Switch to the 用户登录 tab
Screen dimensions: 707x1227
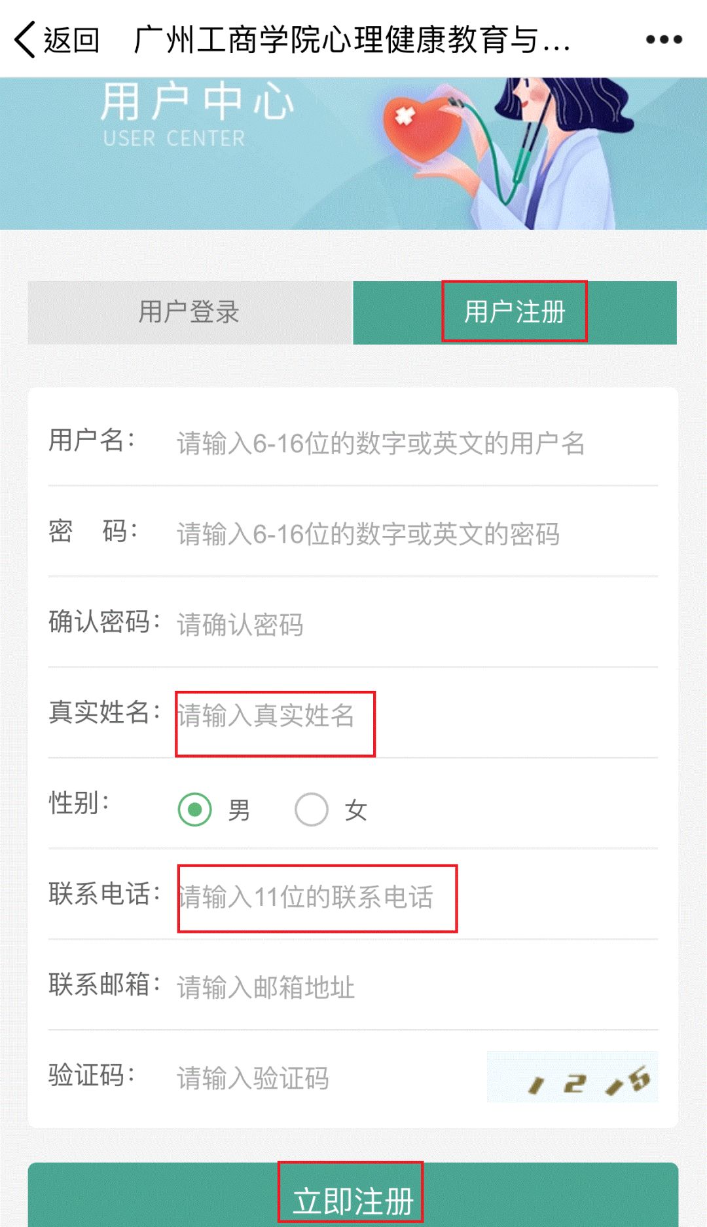[x=190, y=313]
